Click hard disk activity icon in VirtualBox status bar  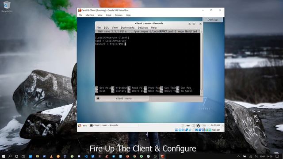pyautogui.click(x=176, y=130)
